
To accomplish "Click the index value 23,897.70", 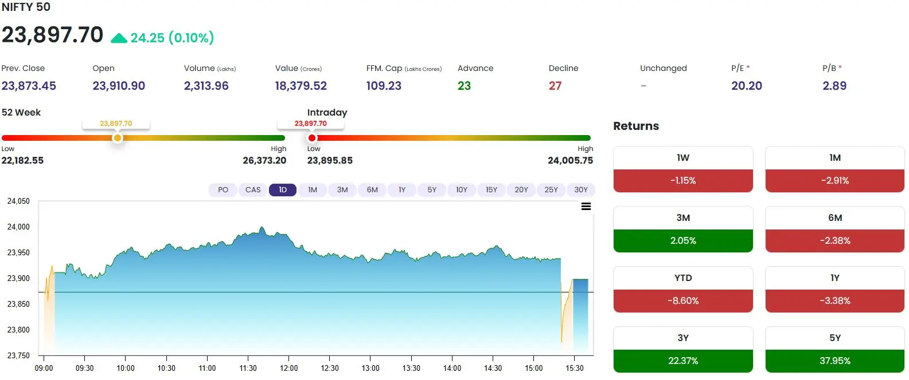I will tap(52, 35).
